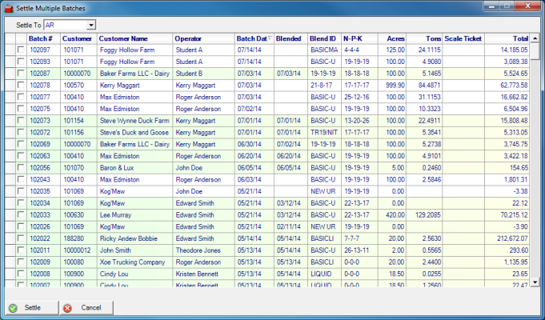
Task: Click the vertical scrollbar down arrow
Action: (x=535, y=286)
